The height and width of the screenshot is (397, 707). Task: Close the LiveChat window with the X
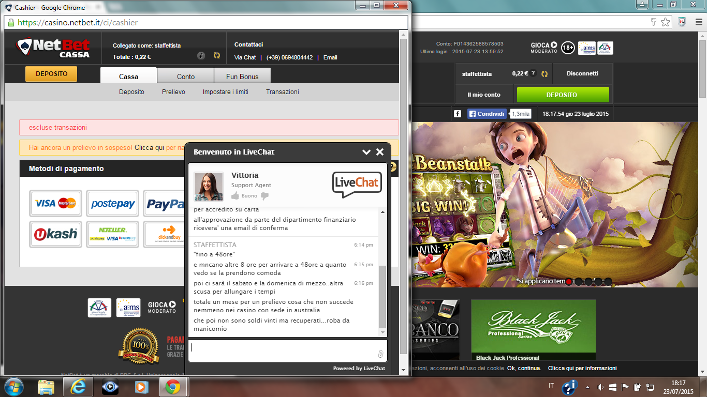pyautogui.click(x=380, y=152)
